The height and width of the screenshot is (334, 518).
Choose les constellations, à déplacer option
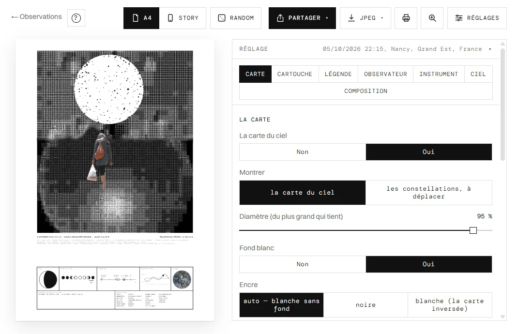click(x=429, y=193)
